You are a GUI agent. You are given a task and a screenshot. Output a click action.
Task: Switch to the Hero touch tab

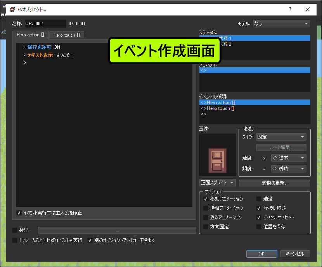coord(67,35)
